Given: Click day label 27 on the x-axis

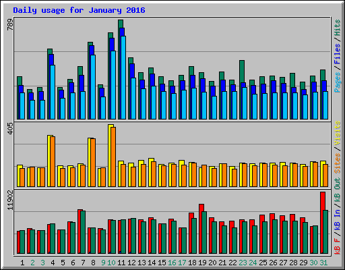Looking at the screenshot, I should (283, 263).
